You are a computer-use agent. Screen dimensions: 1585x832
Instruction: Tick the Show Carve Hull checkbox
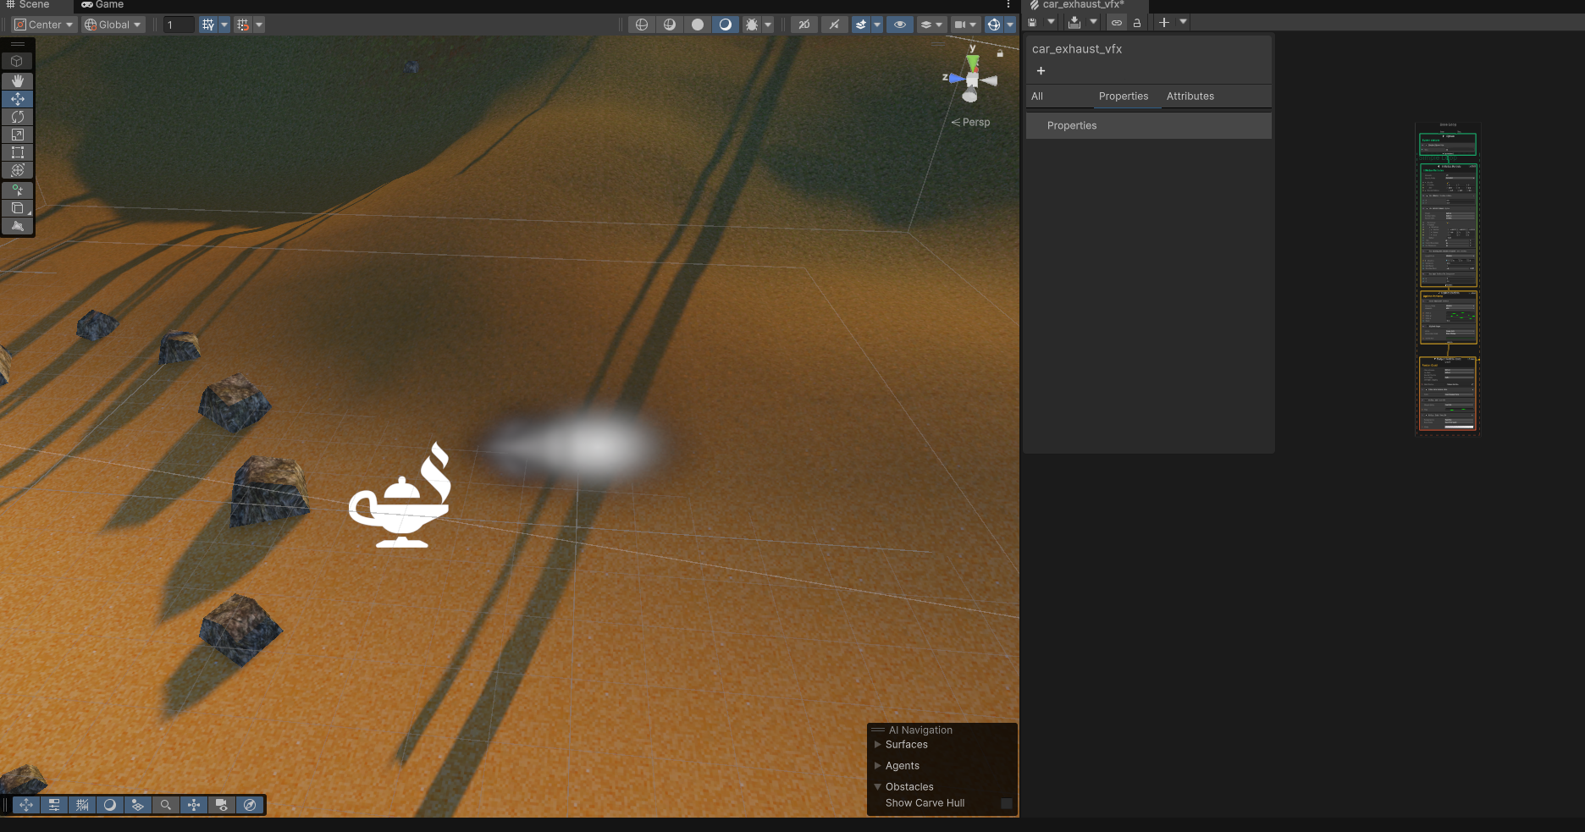1007,803
